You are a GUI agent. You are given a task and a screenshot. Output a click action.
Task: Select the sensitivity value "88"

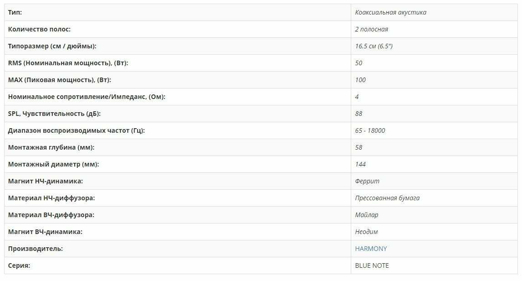pos(358,114)
